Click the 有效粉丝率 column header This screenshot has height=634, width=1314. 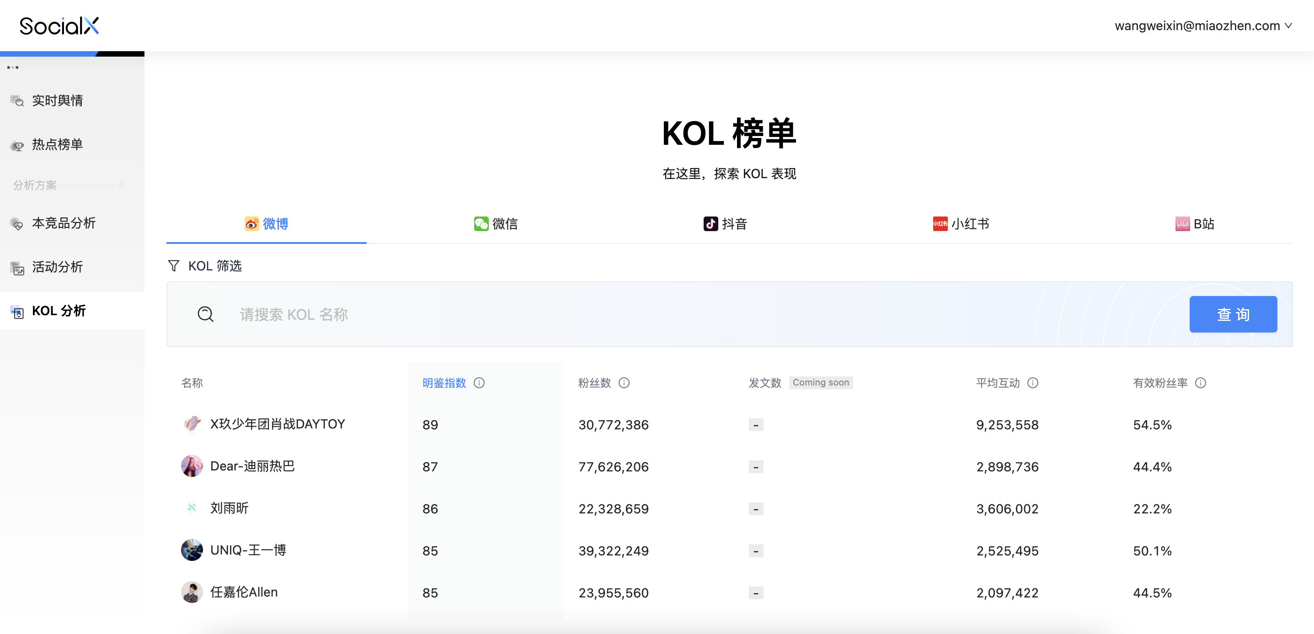pyautogui.click(x=1160, y=383)
